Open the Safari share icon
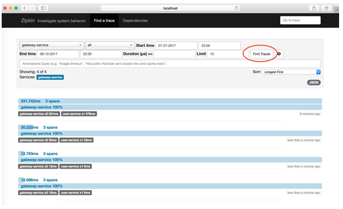The width and height of the screenshot is (343, 209). pyautogui.click(x=314, y=8)
